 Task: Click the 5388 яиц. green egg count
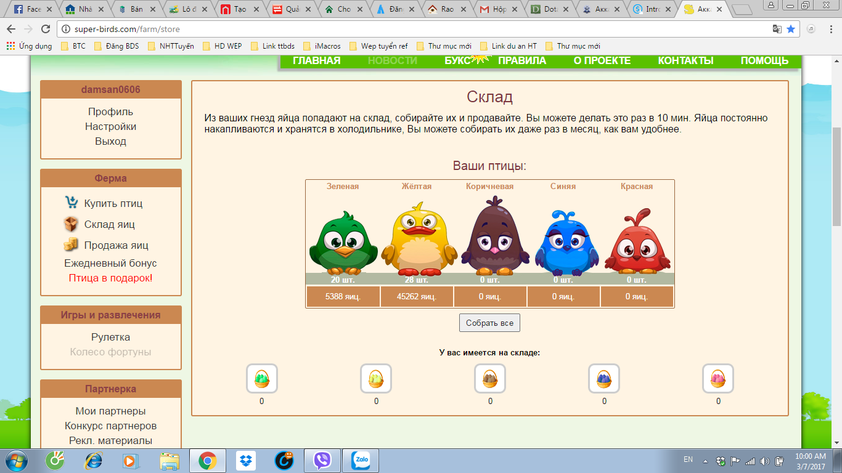[x=343, y=296]
